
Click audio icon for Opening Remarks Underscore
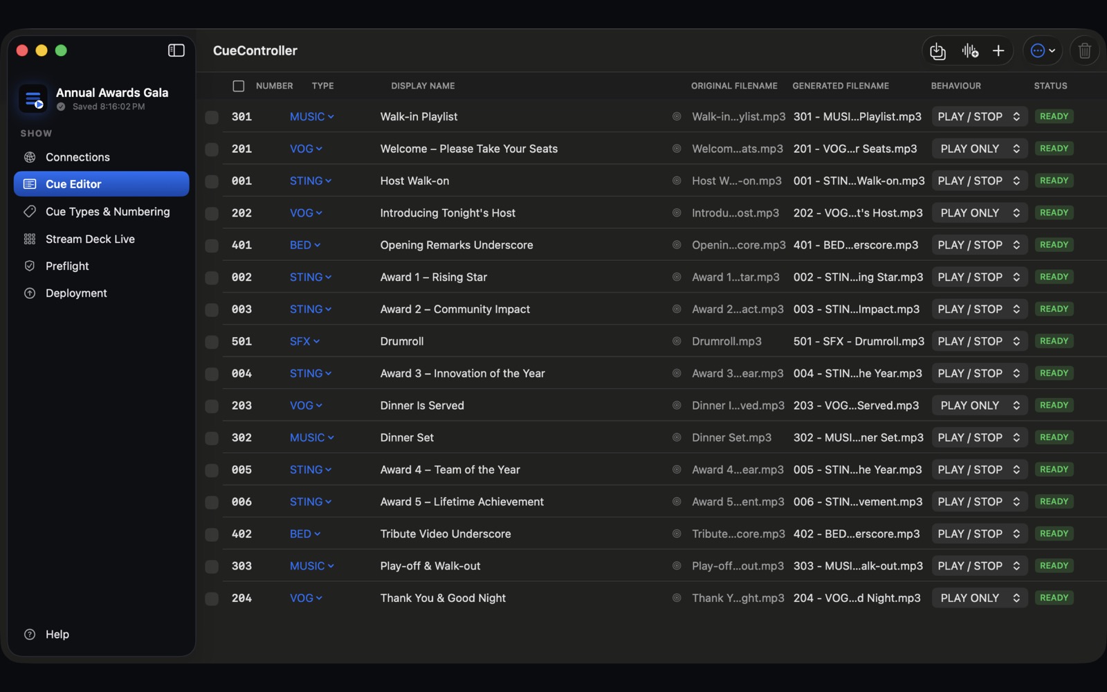677,245
